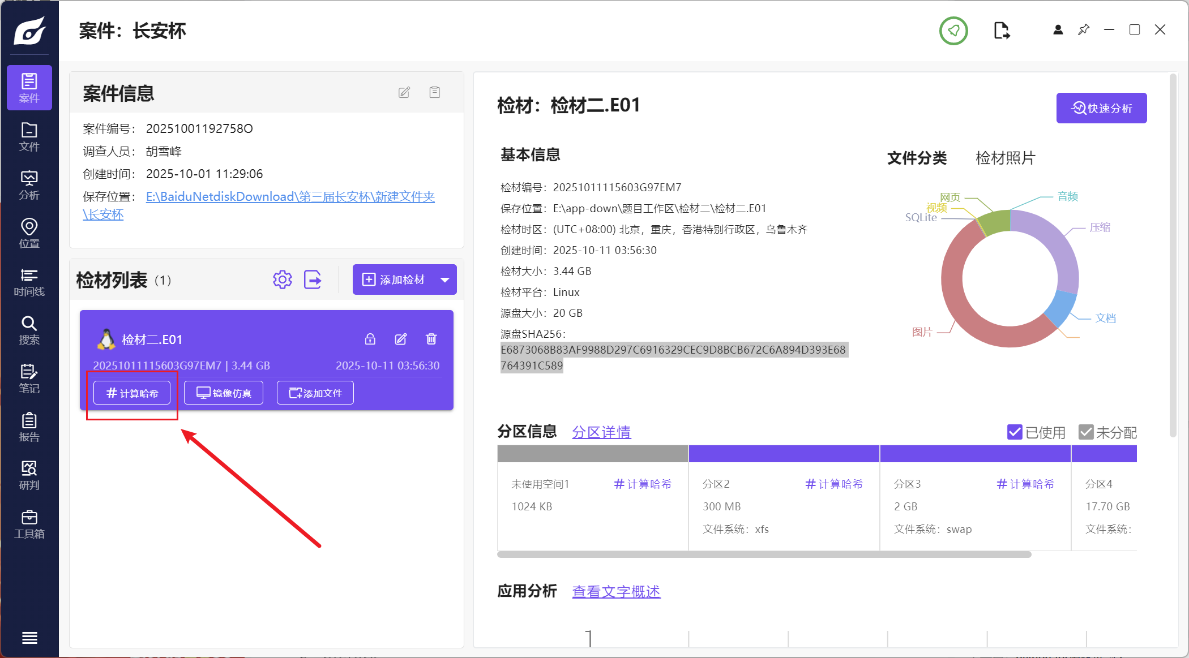Image resolution: width=1189 pixels, height=658 pixels.
Task: Open 检材列表 settings gear icon
Action: [x=282, y=279]
